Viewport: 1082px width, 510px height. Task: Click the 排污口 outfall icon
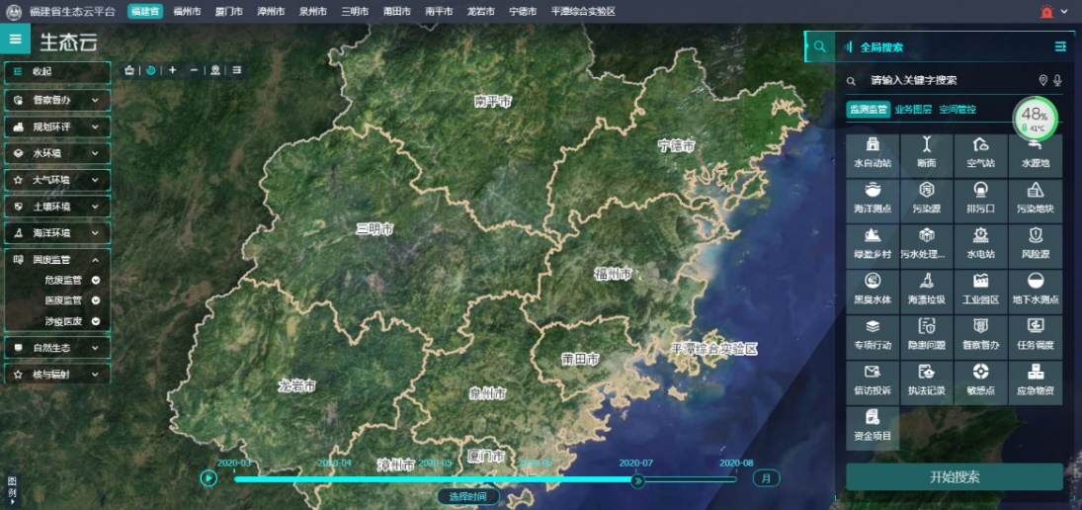(980, 199)
